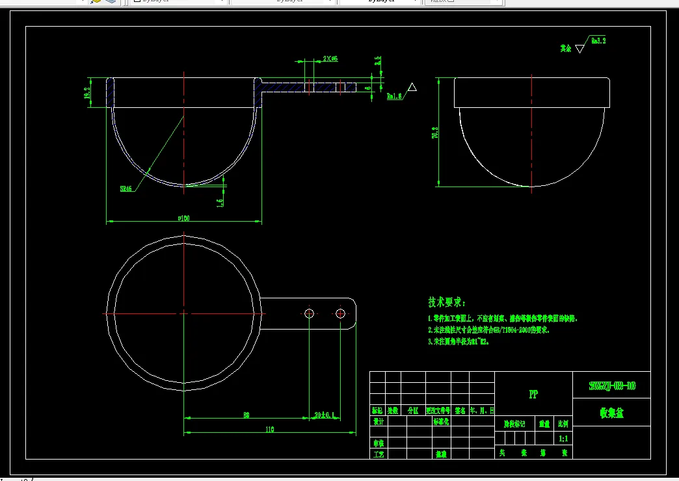Click the 阶段标记 header cell
Viewport: 679px width, 481px height.
tap(514, 424)
